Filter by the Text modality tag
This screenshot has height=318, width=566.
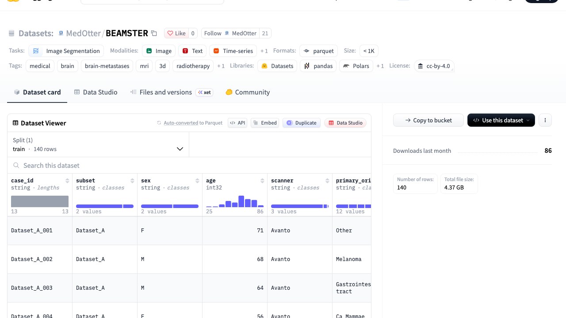pos(192,51)
